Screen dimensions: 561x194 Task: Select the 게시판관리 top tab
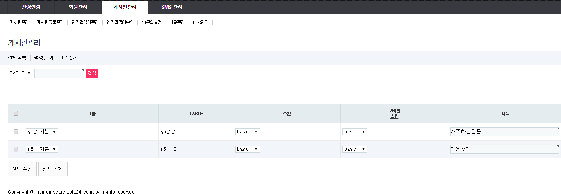[x=125, y=7]
